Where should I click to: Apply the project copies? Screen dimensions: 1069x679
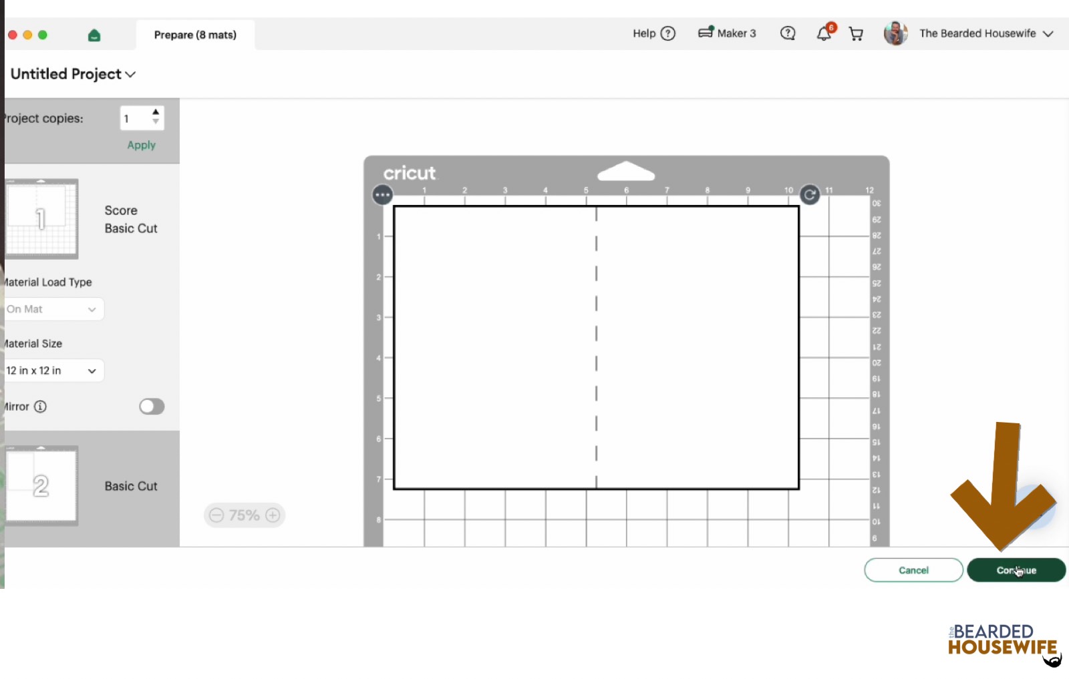[x=141, y=145]
